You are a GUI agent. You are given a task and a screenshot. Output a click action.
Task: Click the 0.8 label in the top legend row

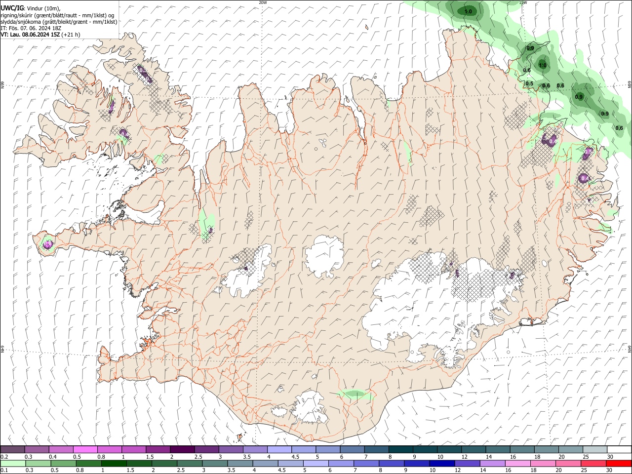[101, 457]
